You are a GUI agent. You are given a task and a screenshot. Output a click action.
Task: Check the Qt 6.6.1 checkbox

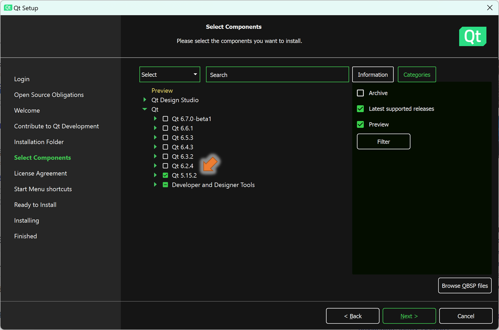[165, 128]
